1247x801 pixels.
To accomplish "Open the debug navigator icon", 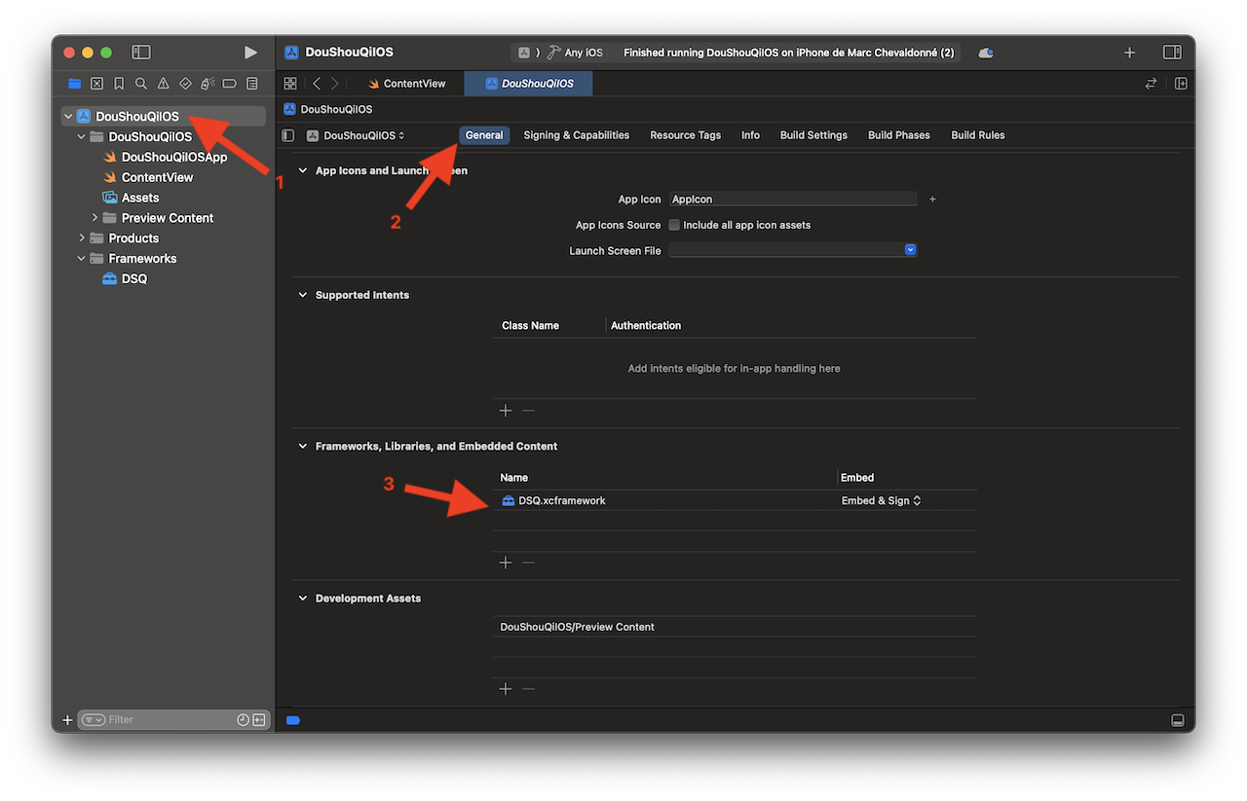I will (208, 84).
